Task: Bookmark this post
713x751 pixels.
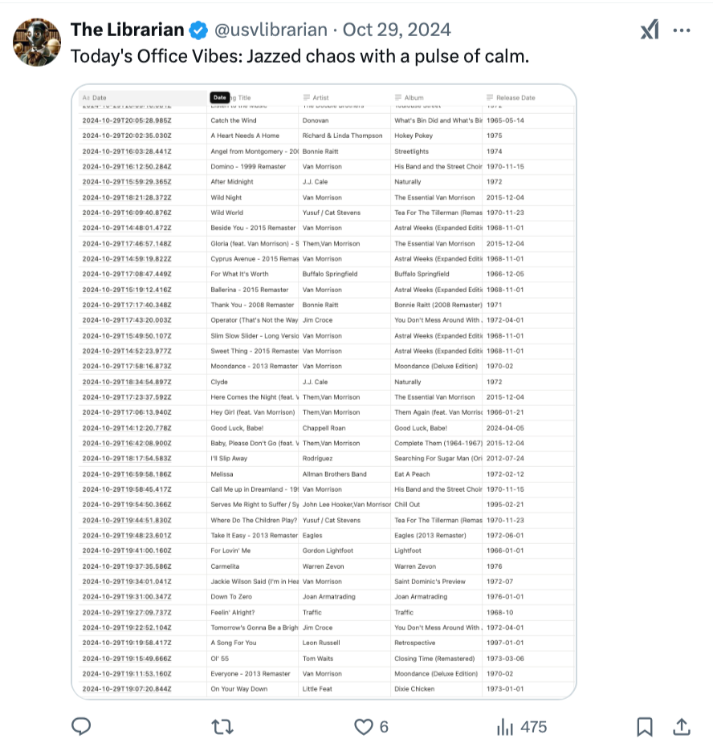Action: tap(644, 727)
